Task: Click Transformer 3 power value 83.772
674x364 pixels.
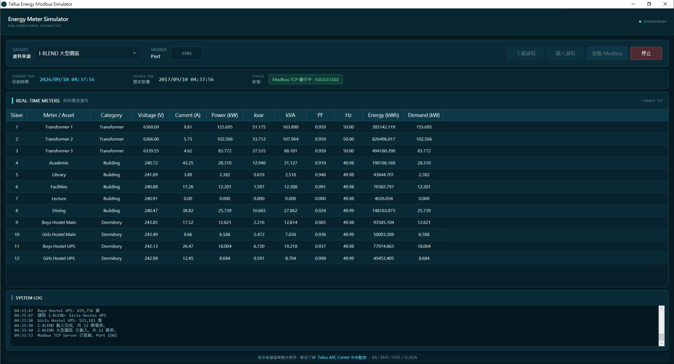Action: tap(225, 151)
